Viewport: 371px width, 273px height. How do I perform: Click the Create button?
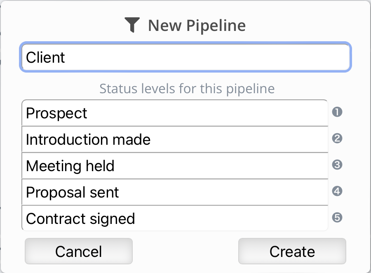[292, 251]
